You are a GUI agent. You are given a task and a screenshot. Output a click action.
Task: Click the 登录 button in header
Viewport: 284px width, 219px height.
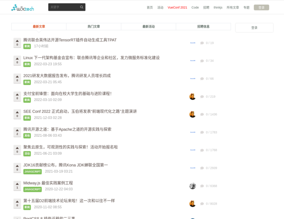point(261,7)
